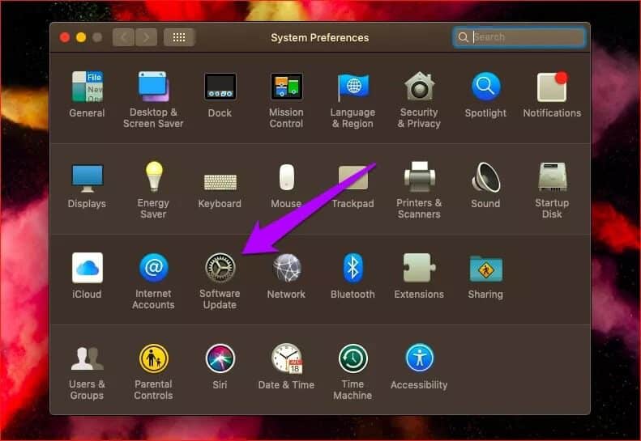
Task: Click the Show All grid button
Action: [x=179, y=37]
